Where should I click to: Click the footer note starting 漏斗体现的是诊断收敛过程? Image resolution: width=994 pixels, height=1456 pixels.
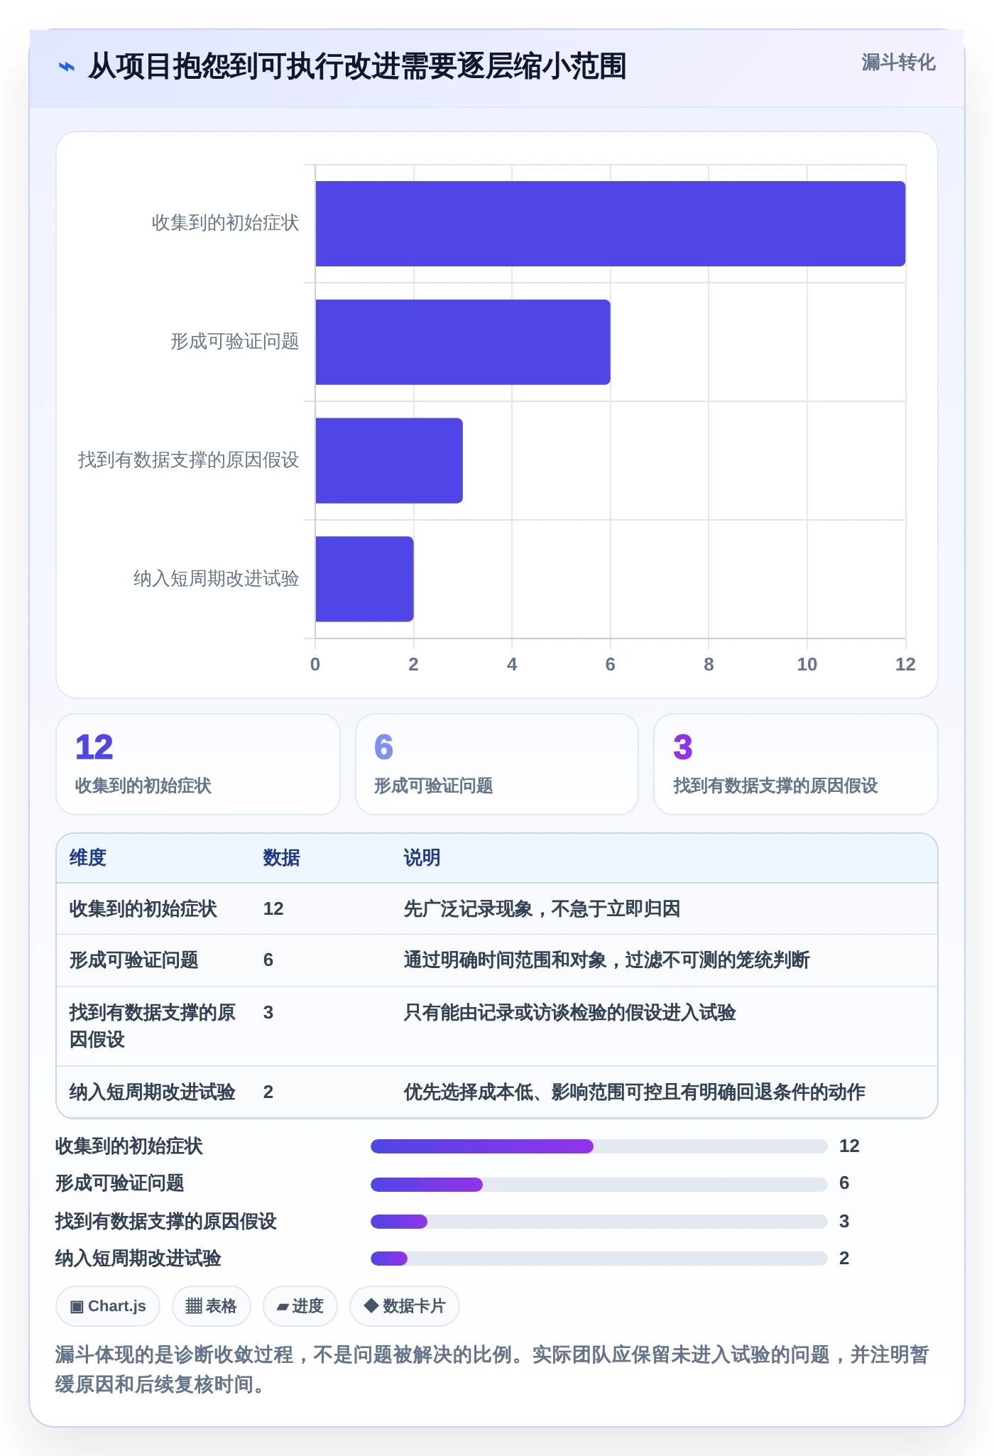tap(492, 1369)
